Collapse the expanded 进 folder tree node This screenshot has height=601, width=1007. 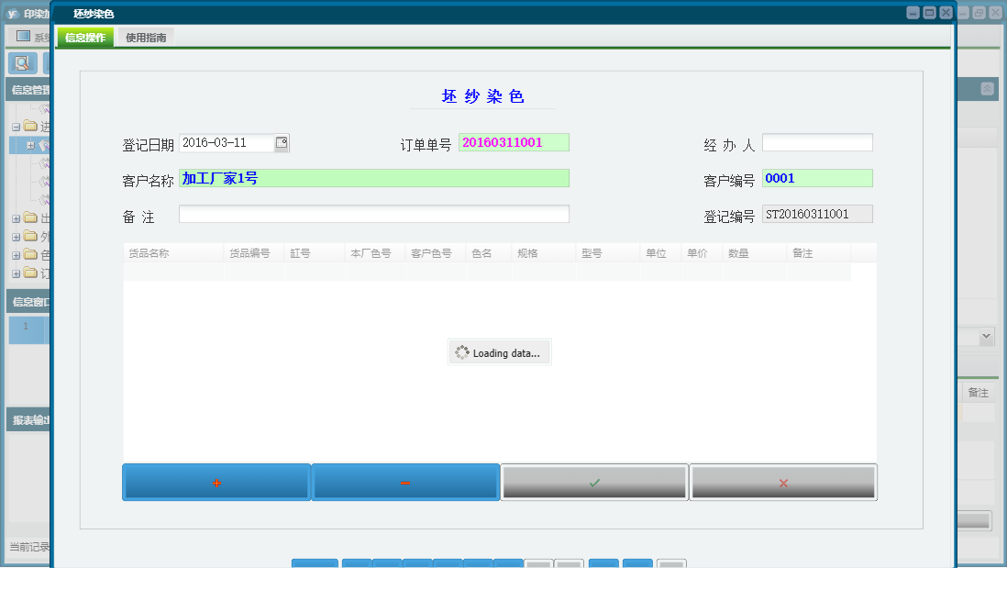16,127
